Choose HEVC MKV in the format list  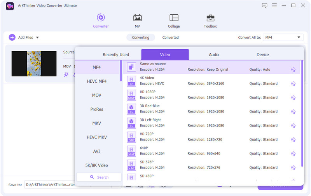[x=97, y=137]
